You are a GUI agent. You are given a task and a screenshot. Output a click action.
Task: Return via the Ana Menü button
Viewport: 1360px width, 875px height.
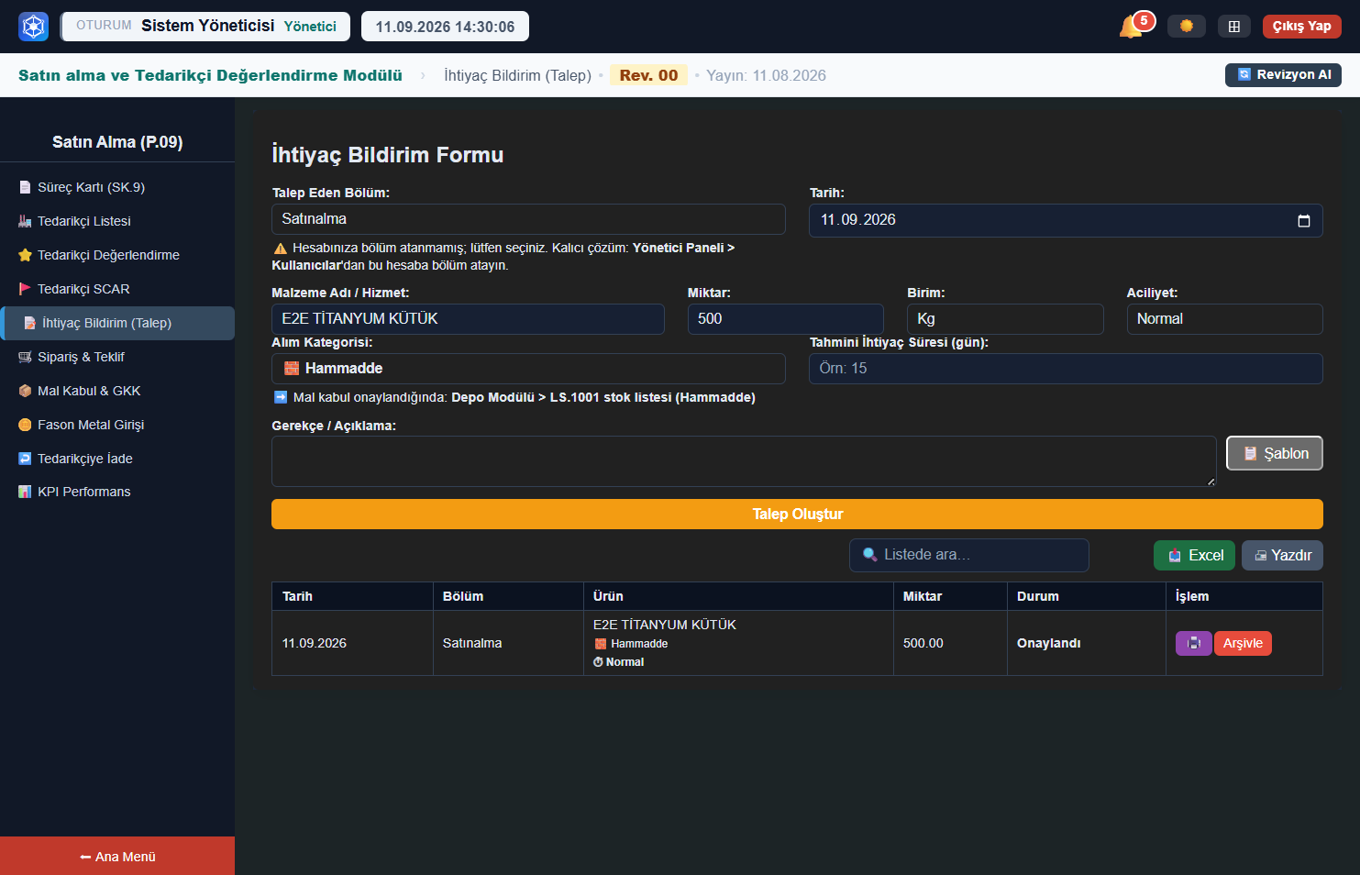117,856
